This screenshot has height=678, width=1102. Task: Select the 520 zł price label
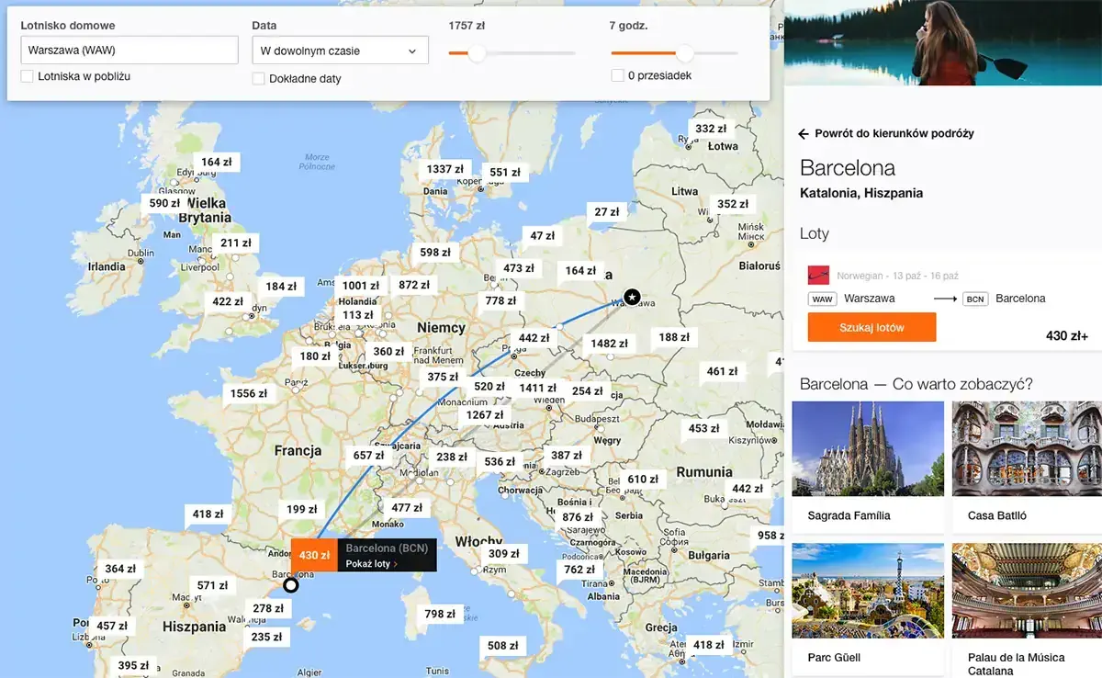[489, 388]
